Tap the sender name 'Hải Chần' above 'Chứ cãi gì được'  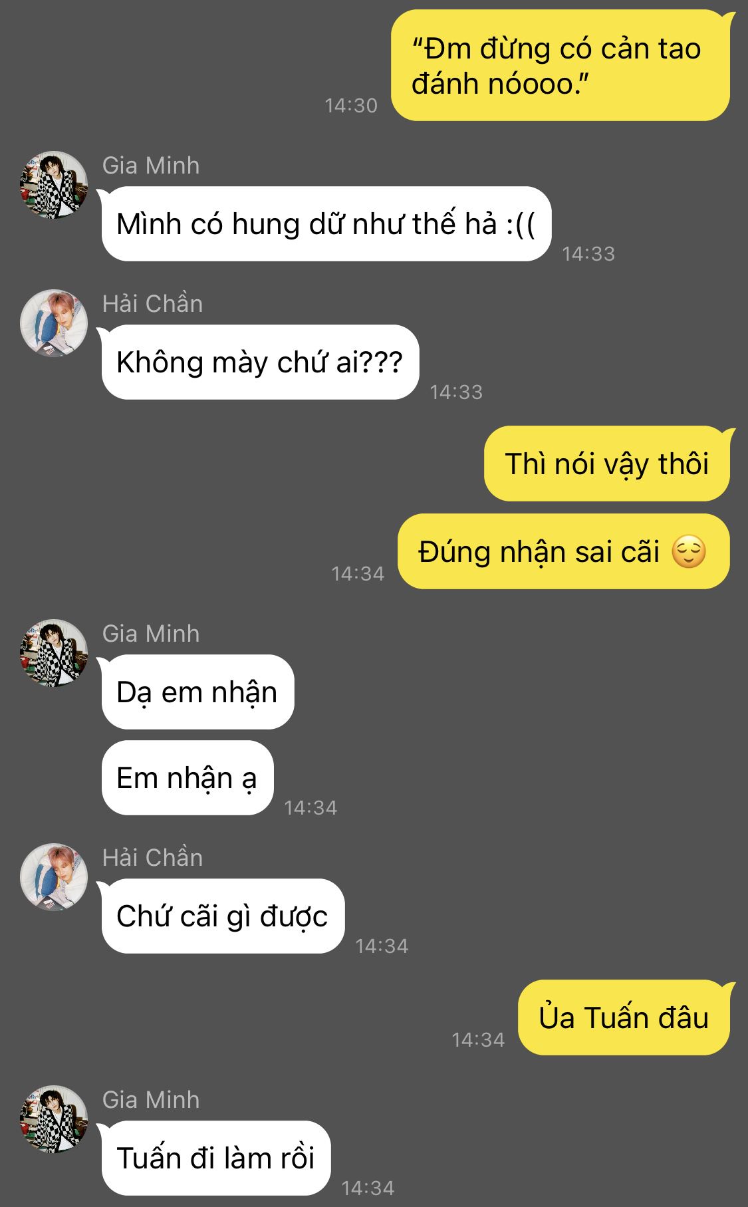[152, 858]
